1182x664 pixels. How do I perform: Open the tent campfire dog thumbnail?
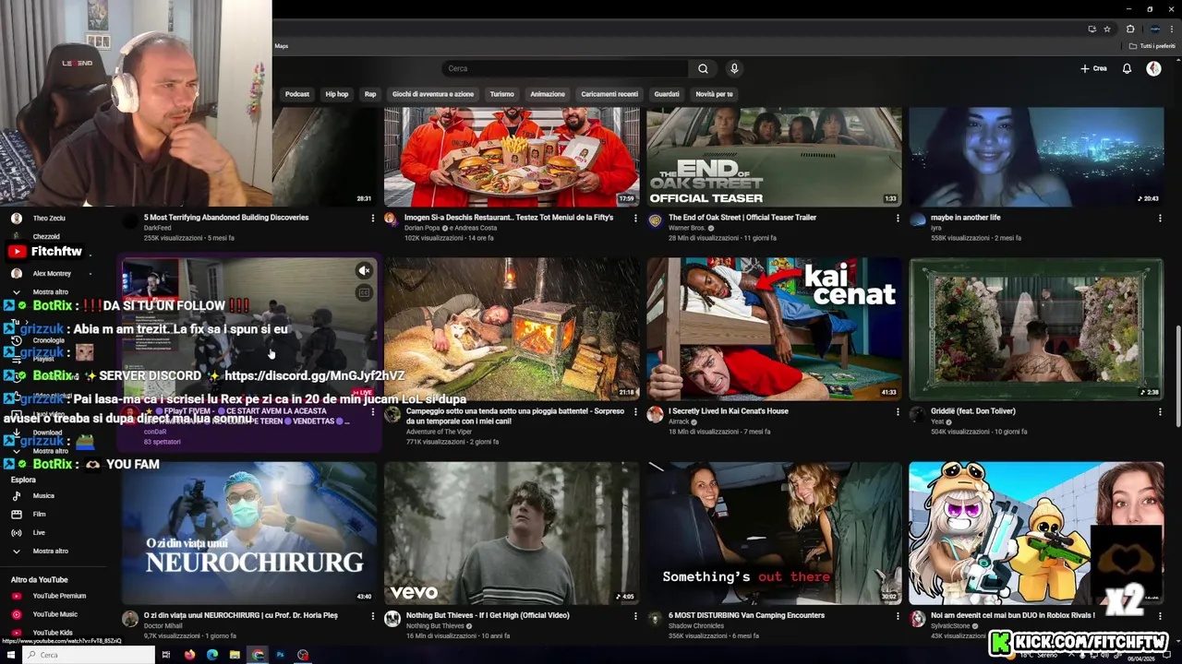pyautogui.click(x=512, y=329)
